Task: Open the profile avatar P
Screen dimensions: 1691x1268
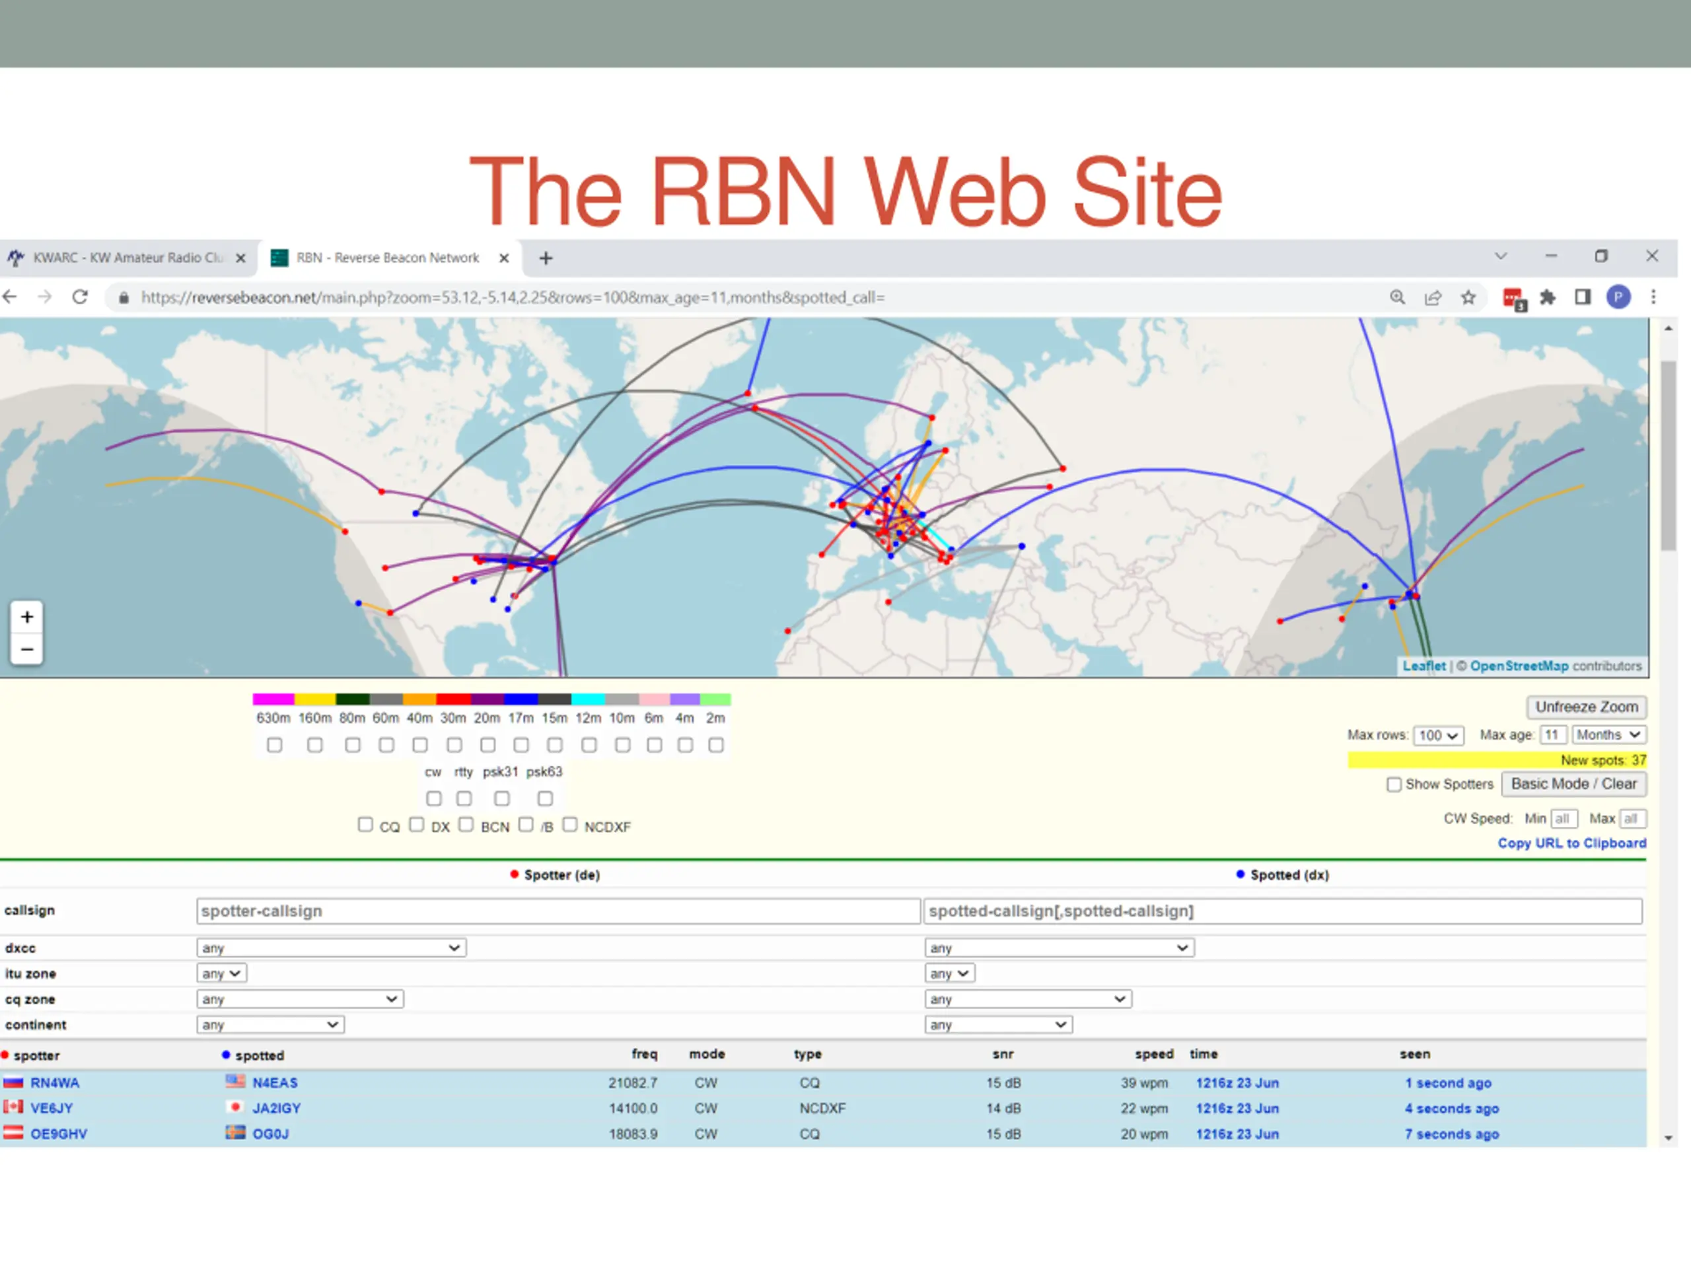Action: click(1618, 297)
